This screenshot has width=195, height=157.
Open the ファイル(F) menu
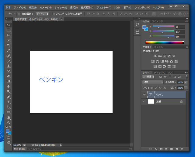[20, 8]
